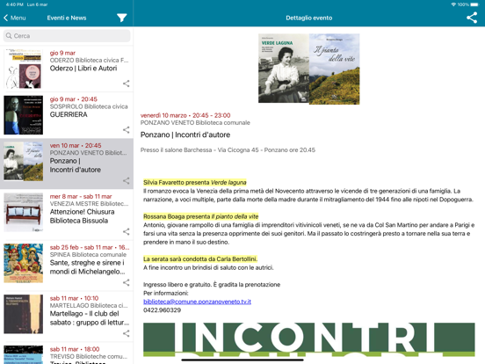Open Attenzione! Chiusura Biblioteca Bissuola event
485x364 pixels.
coord(67,215)
